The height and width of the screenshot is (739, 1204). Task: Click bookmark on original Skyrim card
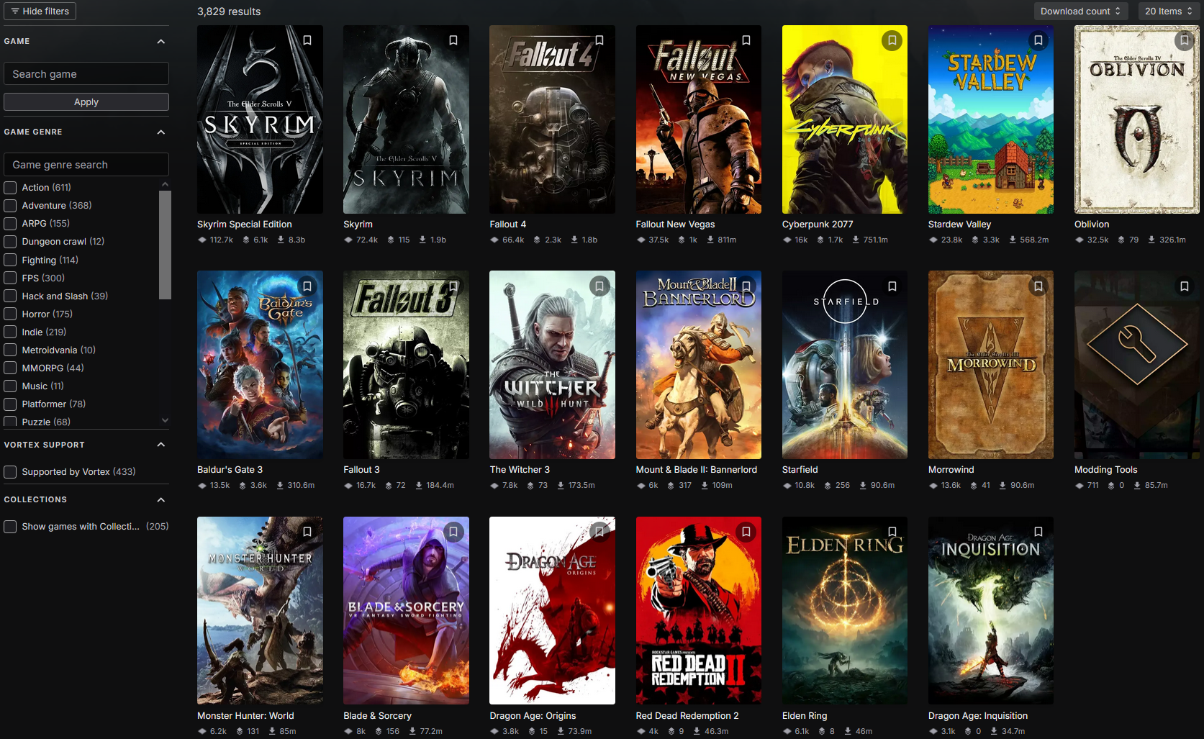click(x=453, y=40)
